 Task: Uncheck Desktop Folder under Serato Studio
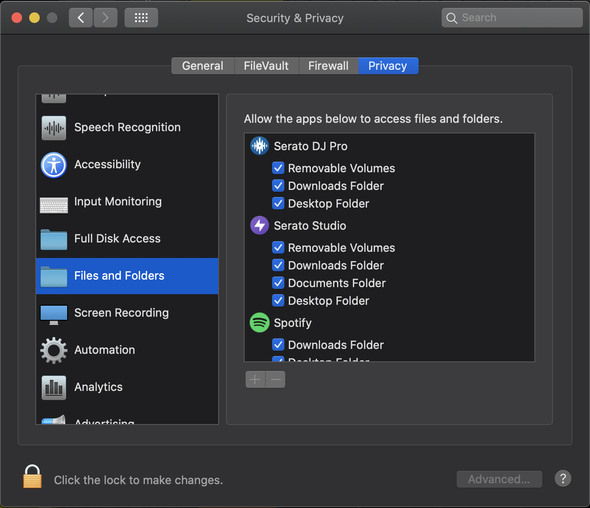(x=278, y=300)
